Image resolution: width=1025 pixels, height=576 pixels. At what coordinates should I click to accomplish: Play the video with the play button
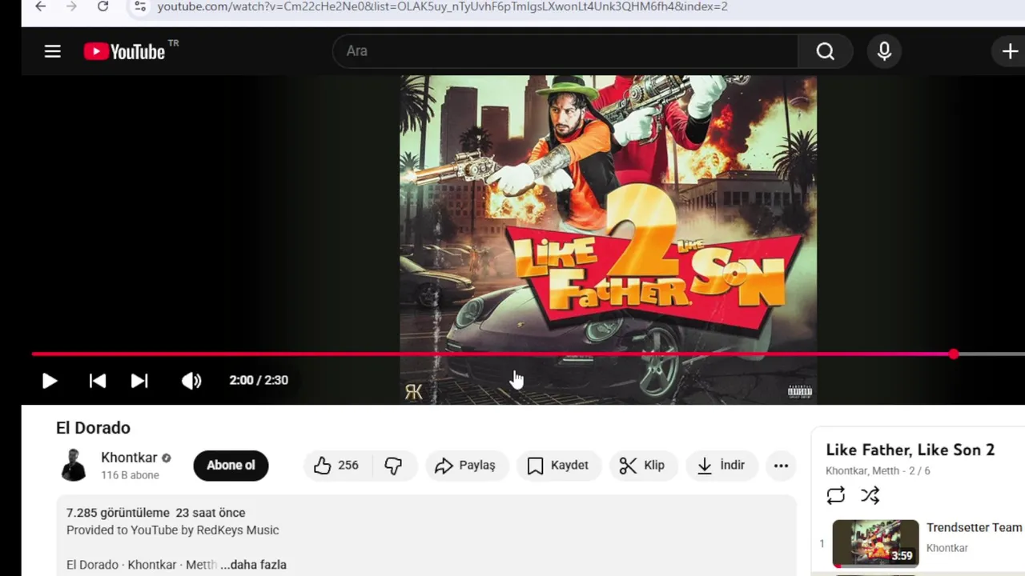(50, 381)
